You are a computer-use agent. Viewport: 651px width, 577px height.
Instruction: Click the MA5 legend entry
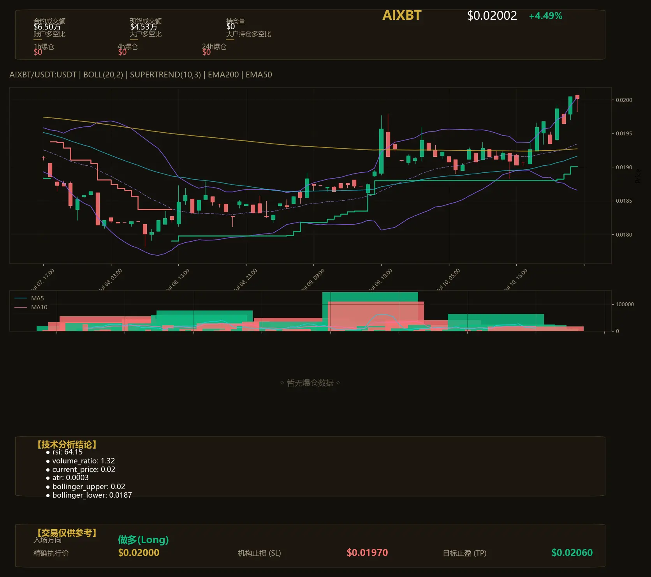point(29,298)
